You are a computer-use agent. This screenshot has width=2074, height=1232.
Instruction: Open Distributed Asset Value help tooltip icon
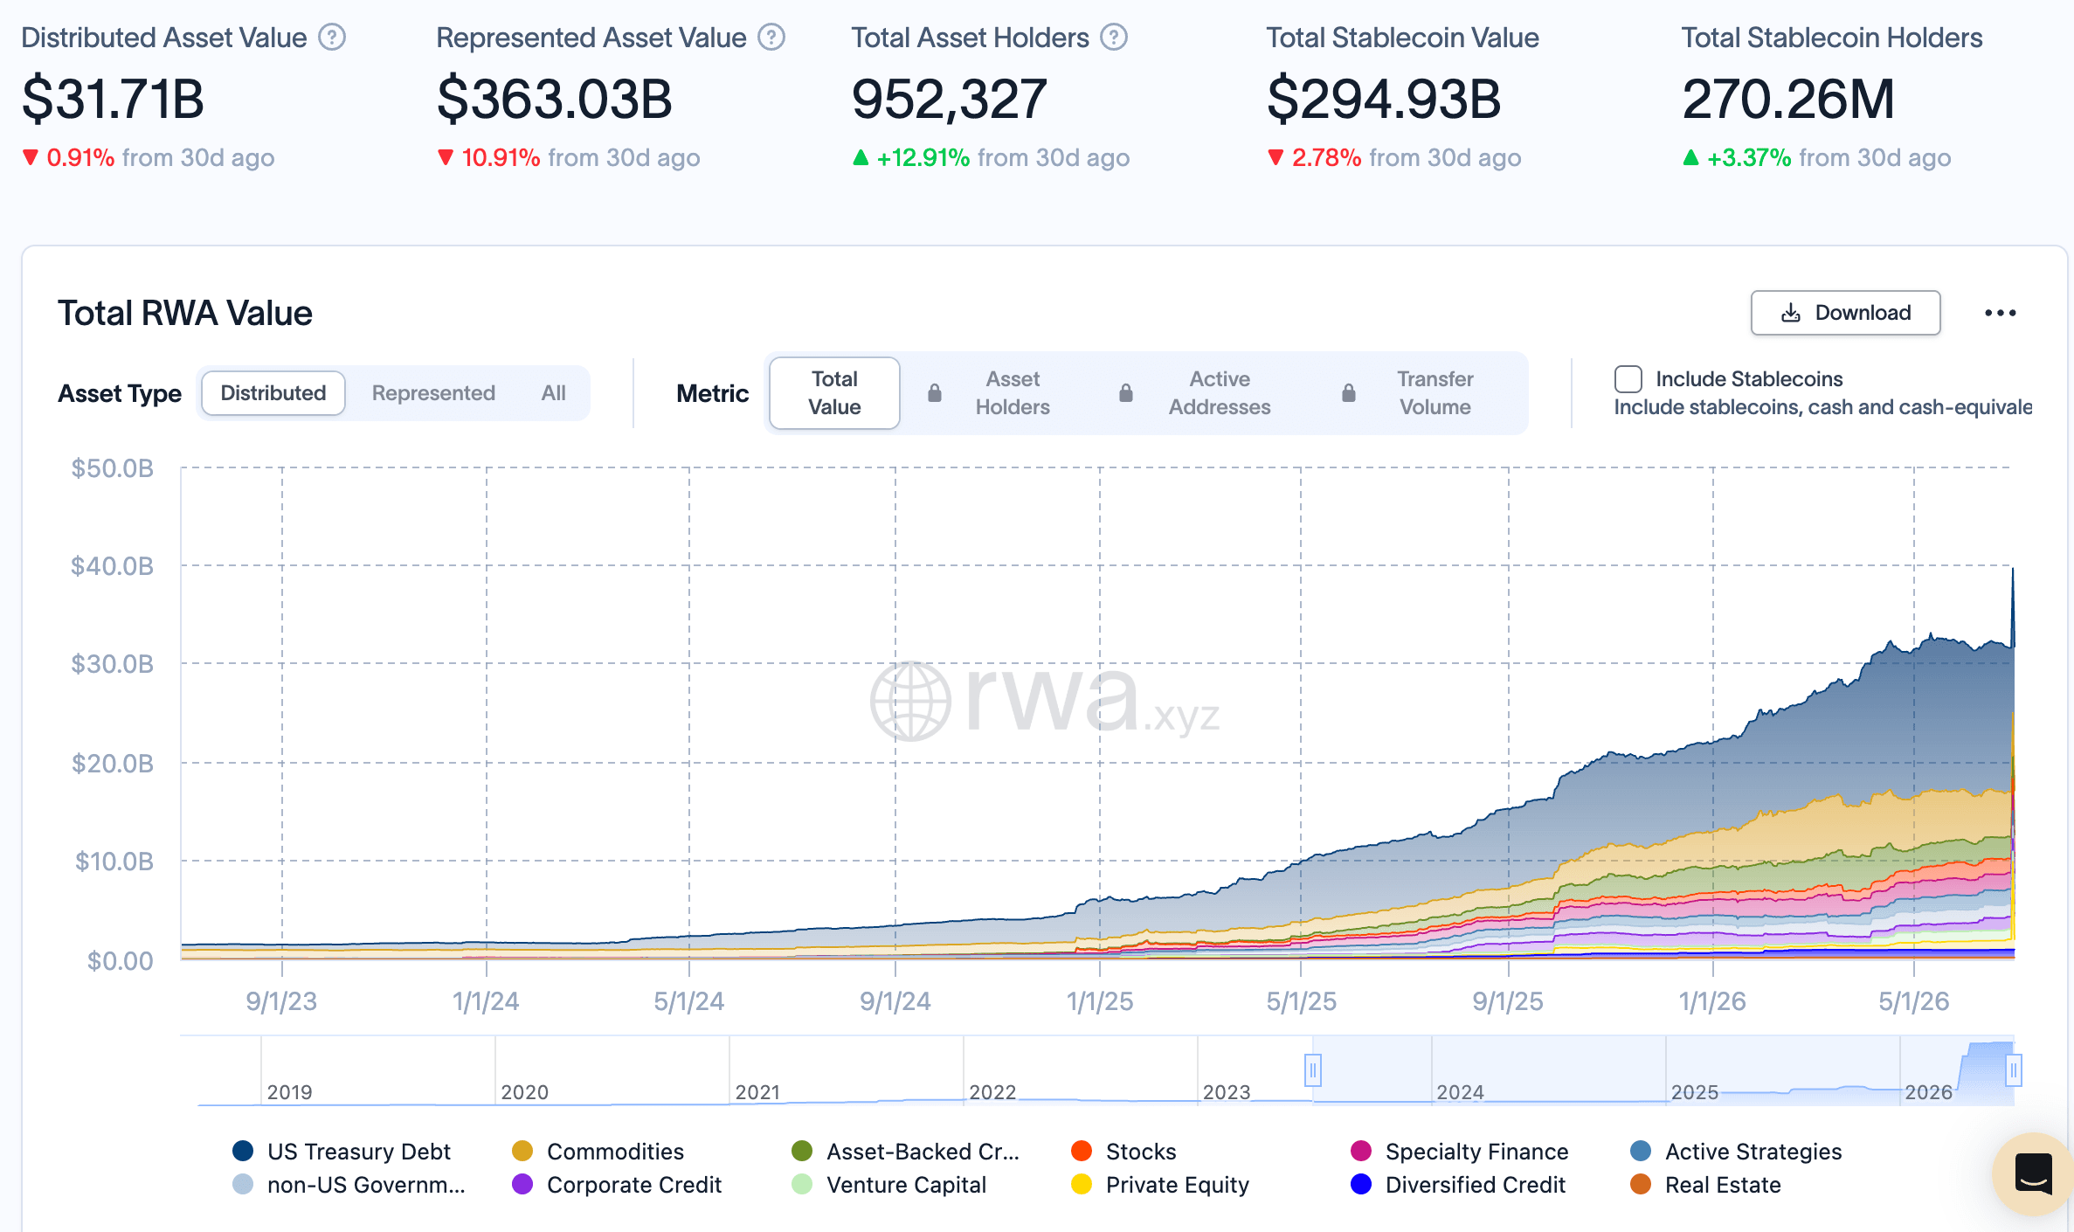pos(332,38)
